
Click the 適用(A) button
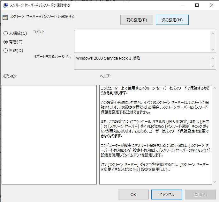click(x=200, y=194)
